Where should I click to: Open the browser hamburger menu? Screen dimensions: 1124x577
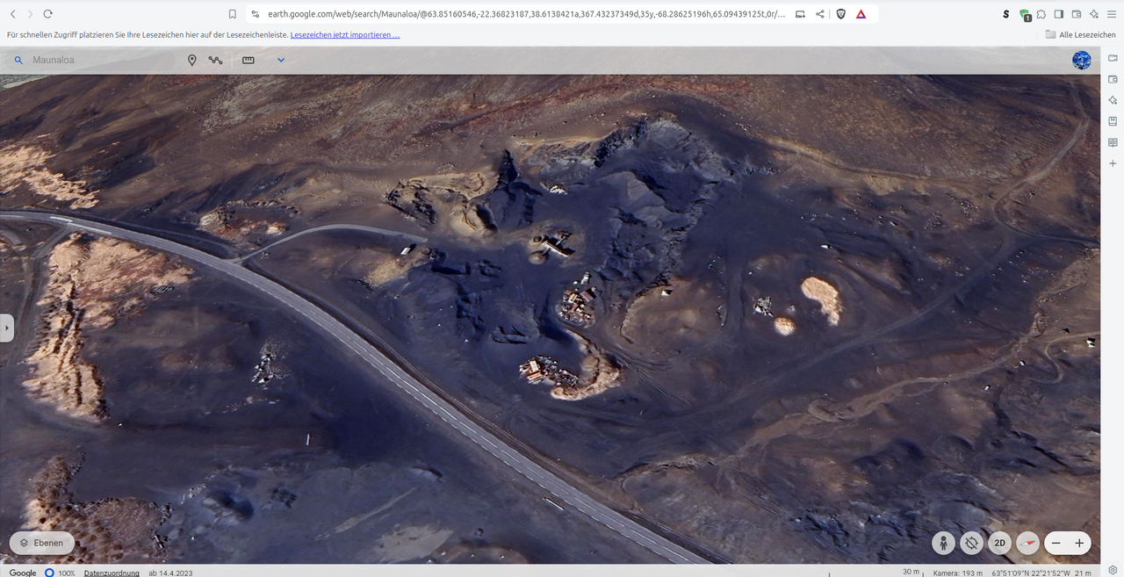click(x=1112, y=14)
